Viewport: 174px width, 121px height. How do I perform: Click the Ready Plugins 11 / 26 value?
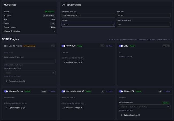pyautogui.click(x=53, y=27)
